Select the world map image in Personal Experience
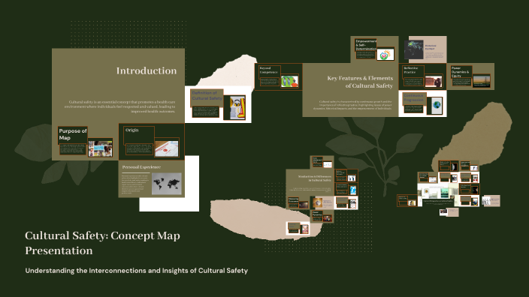Image resolution: width=529 pixels, height=297 pixels. click(x=167, y=184)
